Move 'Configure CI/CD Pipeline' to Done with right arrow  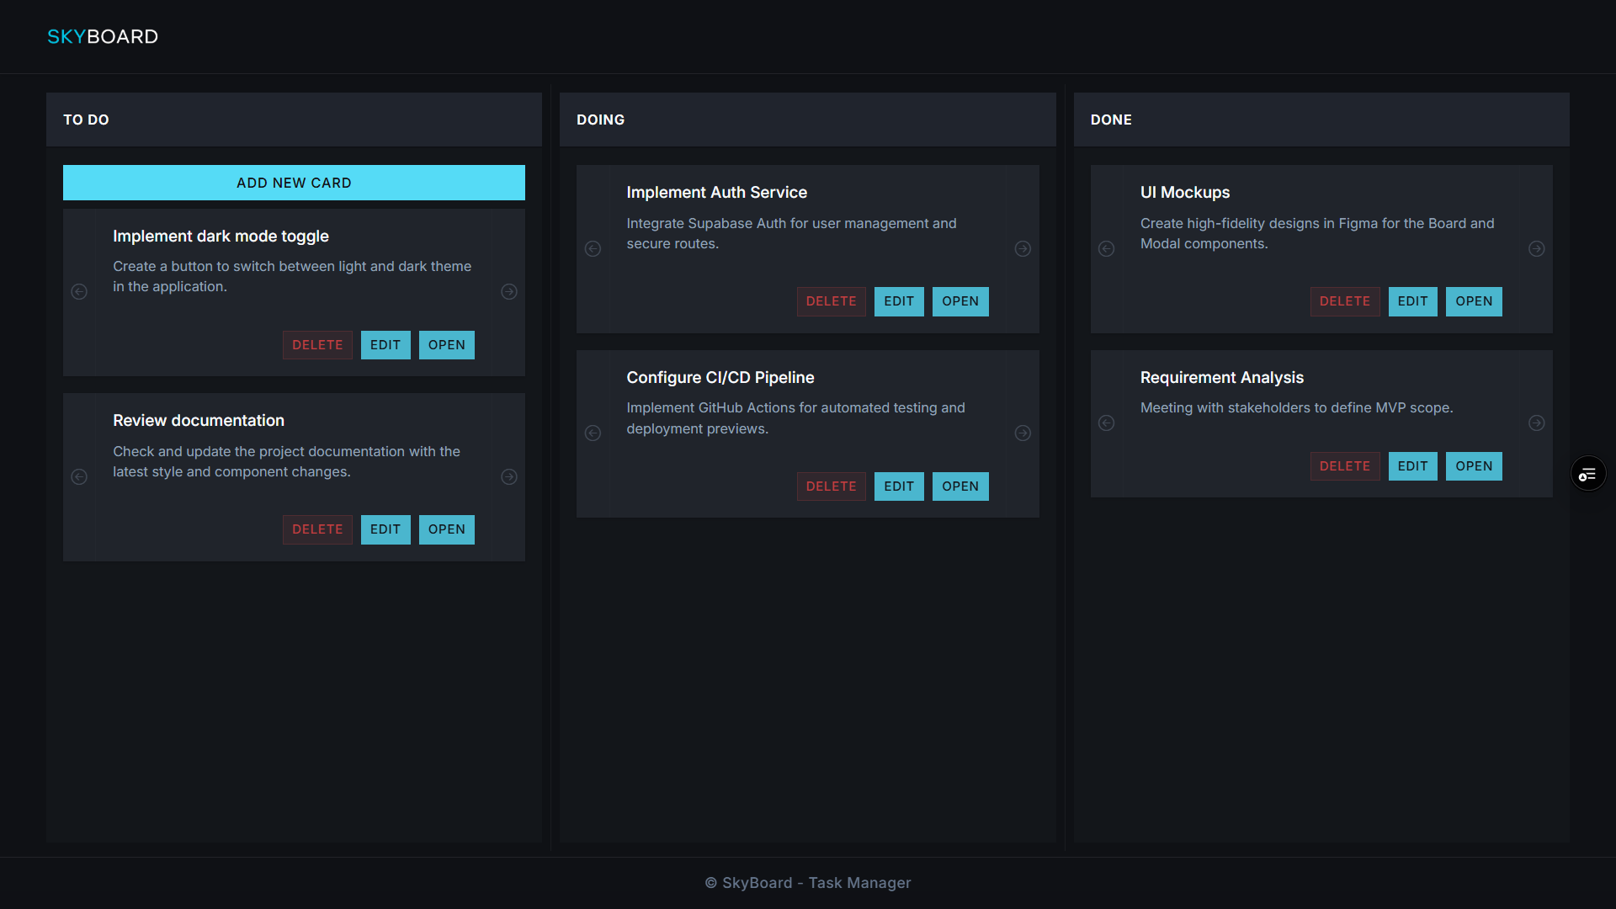point(1023,433)
